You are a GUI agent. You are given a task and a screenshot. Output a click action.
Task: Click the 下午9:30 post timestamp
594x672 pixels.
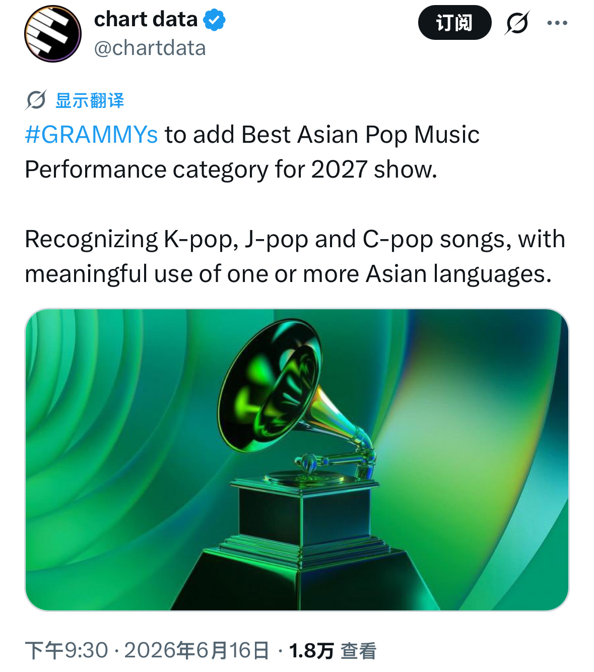click(67, 650)
